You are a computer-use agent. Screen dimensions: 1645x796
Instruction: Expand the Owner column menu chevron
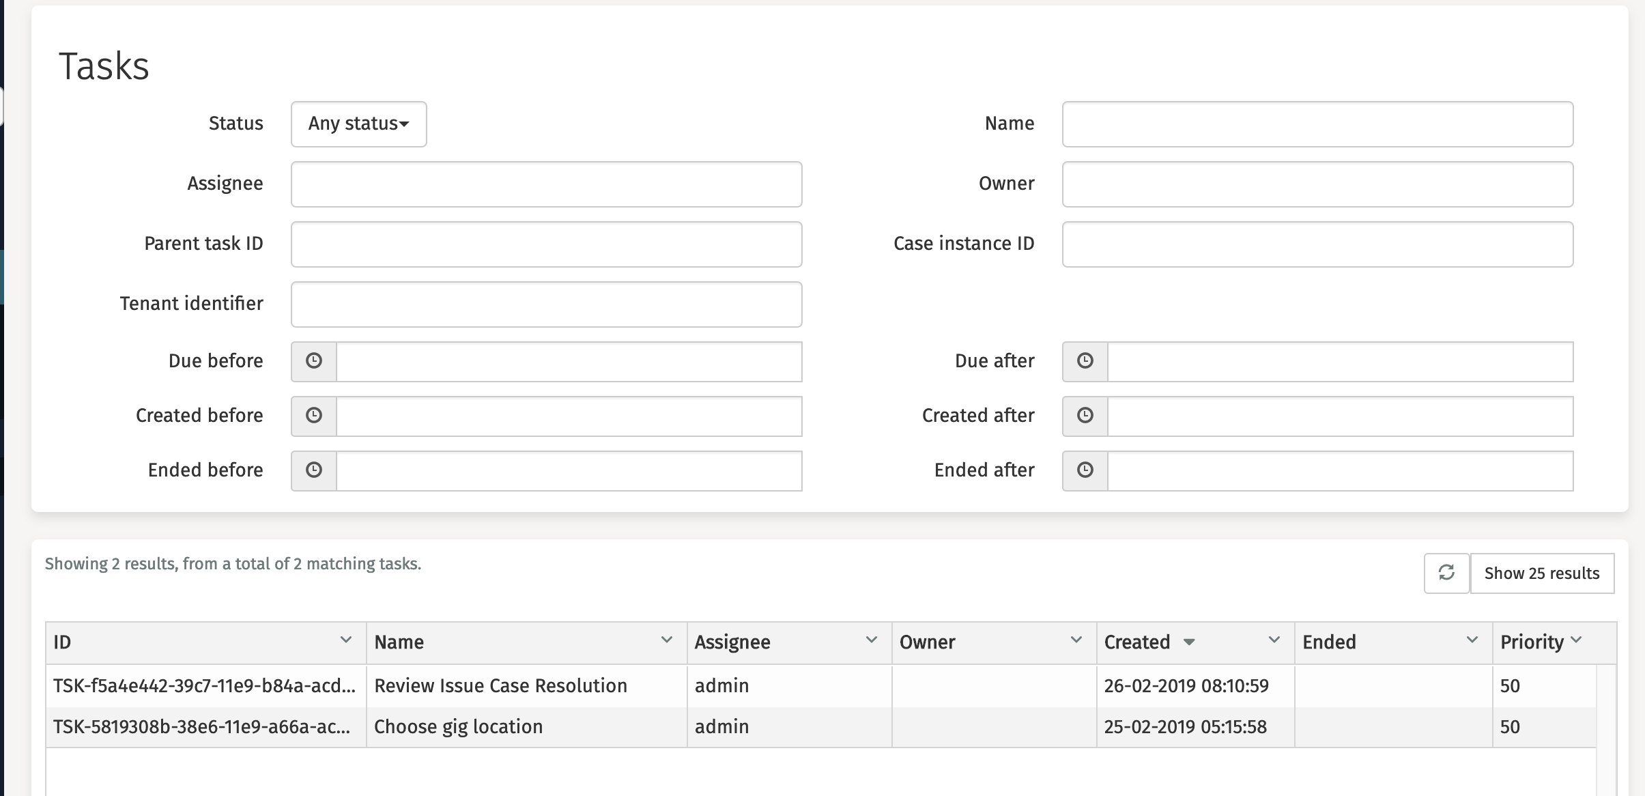click(1076, 640)
